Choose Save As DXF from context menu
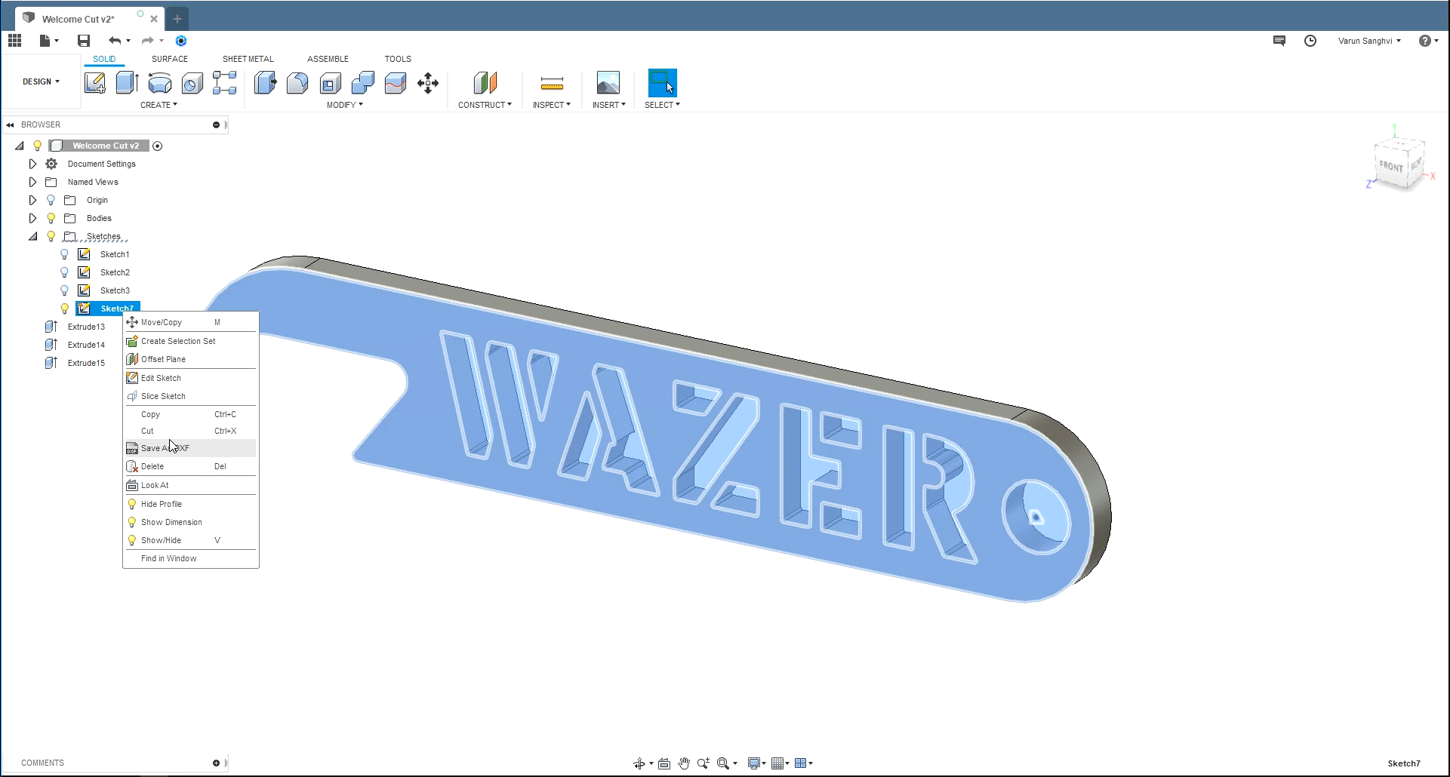This screenshot has width=1450, height=777. (190, 448)
